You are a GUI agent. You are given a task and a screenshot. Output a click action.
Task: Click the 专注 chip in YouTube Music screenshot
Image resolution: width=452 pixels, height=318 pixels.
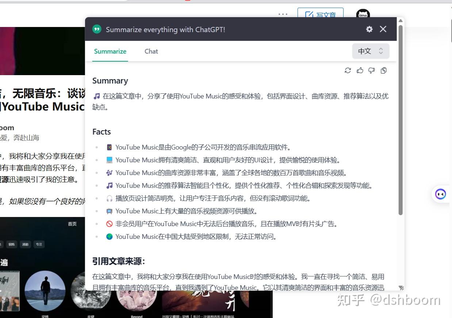pyautogui.click(x=39, y=245)
